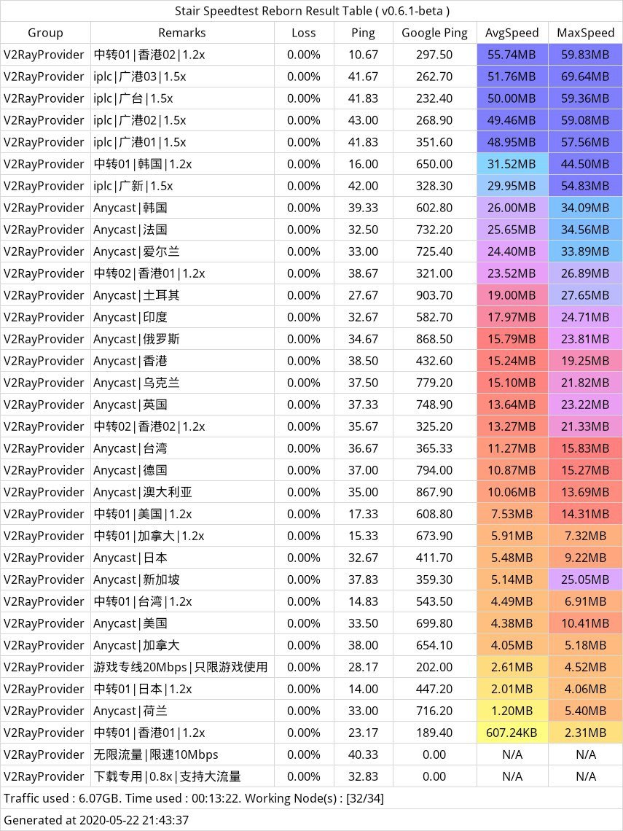Click the remark 'Anycast|台湾'
This screenshot has width=623, height=831.
[130, 448]
